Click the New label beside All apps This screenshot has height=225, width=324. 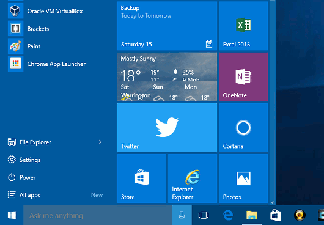[97, 195]
